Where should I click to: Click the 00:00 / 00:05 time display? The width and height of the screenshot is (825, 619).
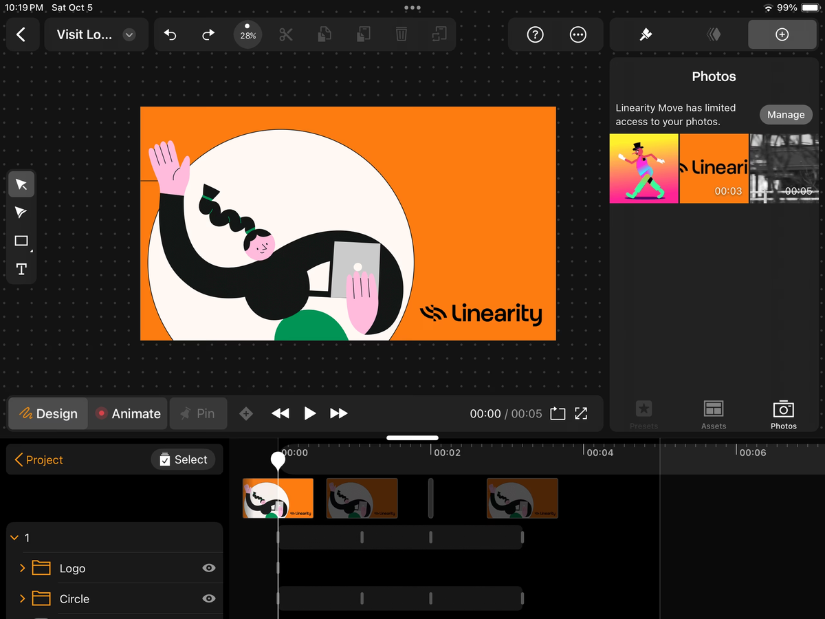[506, 413]
